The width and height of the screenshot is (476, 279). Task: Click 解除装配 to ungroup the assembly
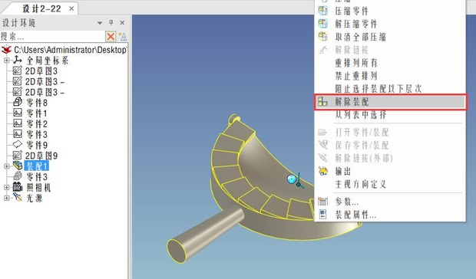tap(390, 102)
